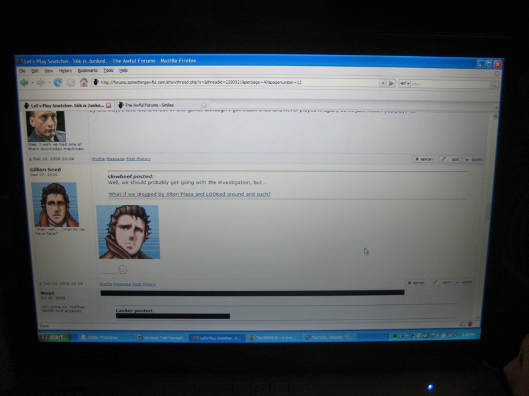Open Profile link under Gillian Seed's post
529x396 pixels.
coord(106,284)
